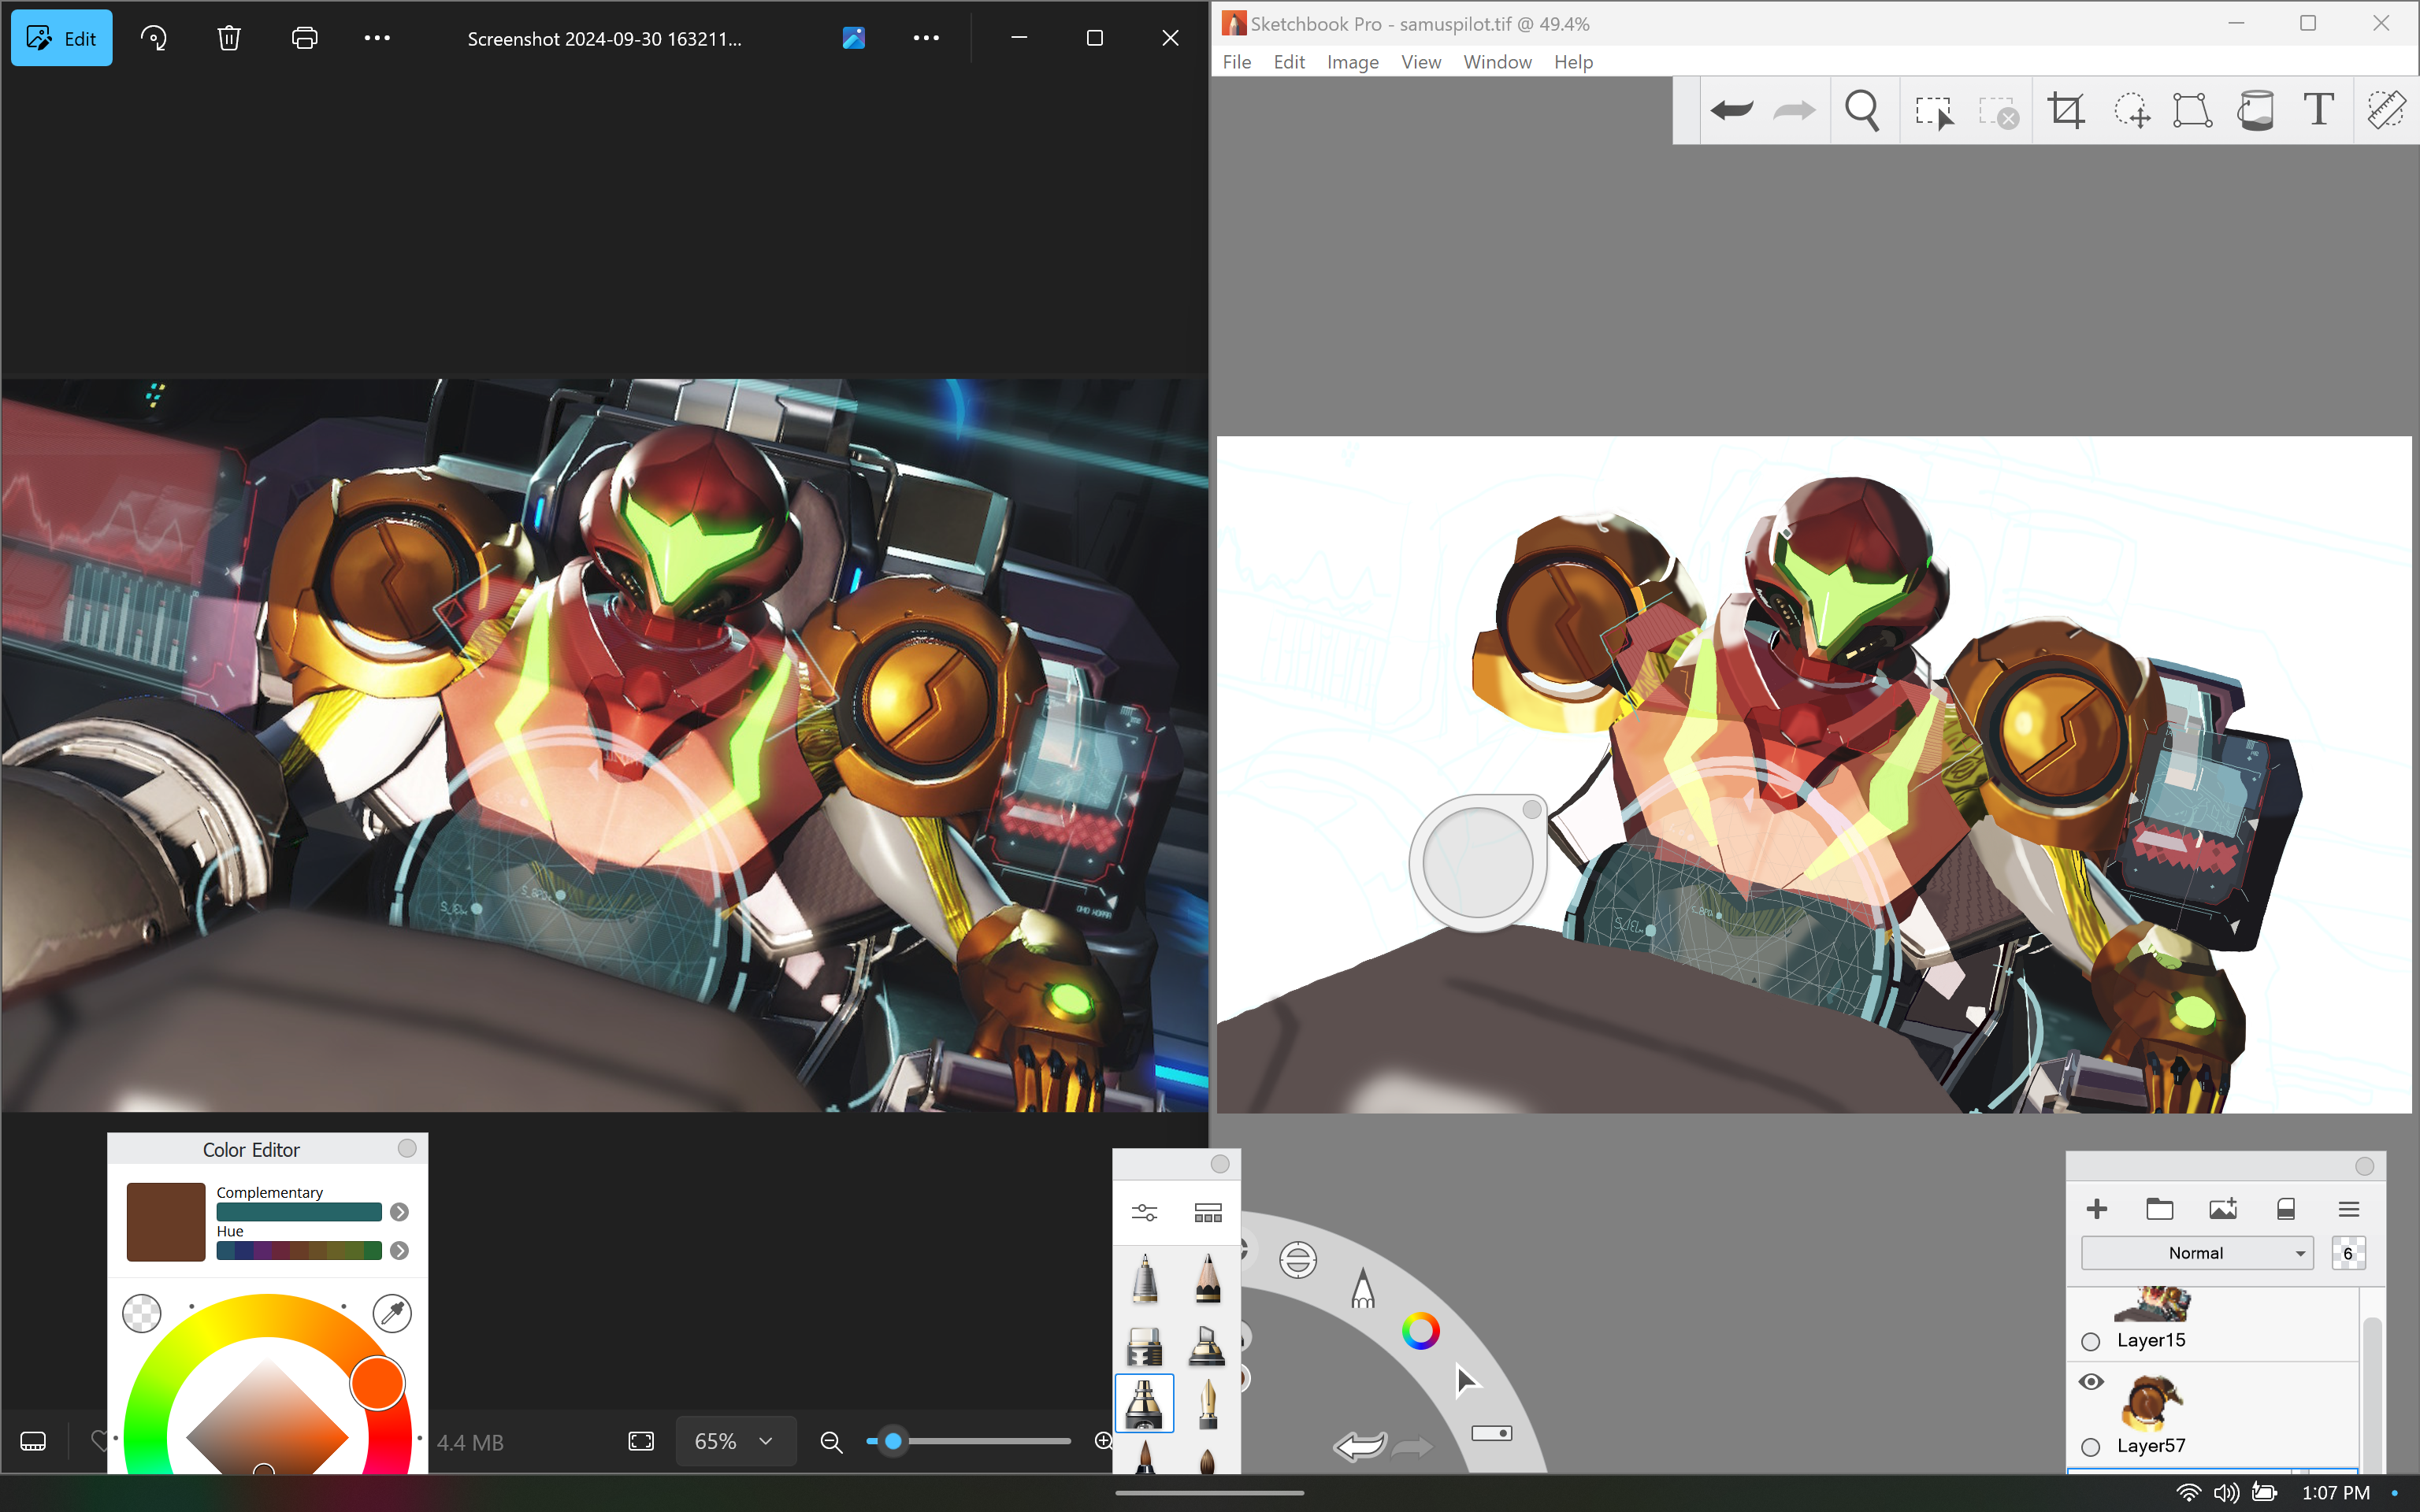Select the Quick Transform lasso tool
The height and width of the screenshot is (1512, 2420).
pos(2130,110)
